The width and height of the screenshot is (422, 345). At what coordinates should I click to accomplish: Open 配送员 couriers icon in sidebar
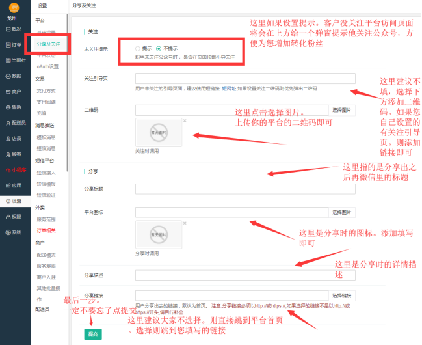click(8, 123)
